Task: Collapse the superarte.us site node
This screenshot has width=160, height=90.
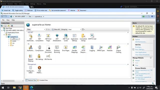Action: point(6,37)
